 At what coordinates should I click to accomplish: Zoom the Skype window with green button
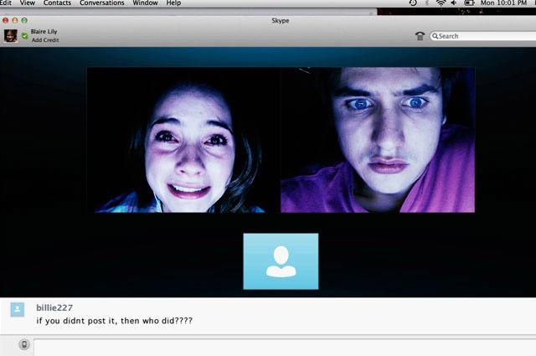(x=24, y=20)
